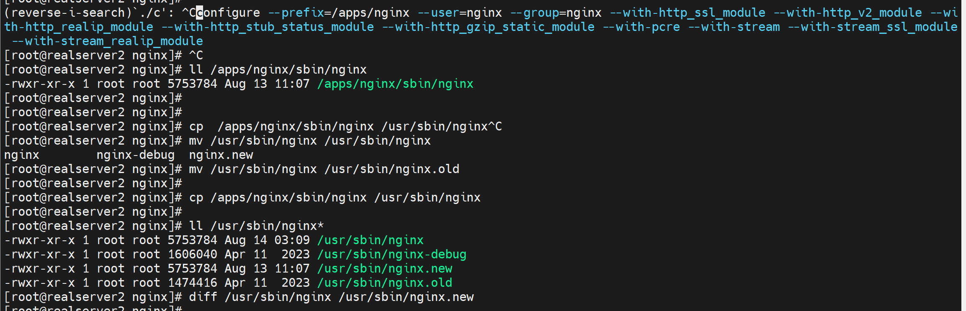
Task: Click the green /usr/sbin/nginx.old listing path
Action: pyautogui.click(x=384, y=283)
